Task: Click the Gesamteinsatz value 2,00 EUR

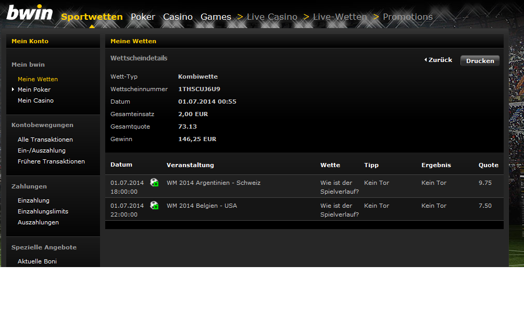Action: tap(193, 114)
